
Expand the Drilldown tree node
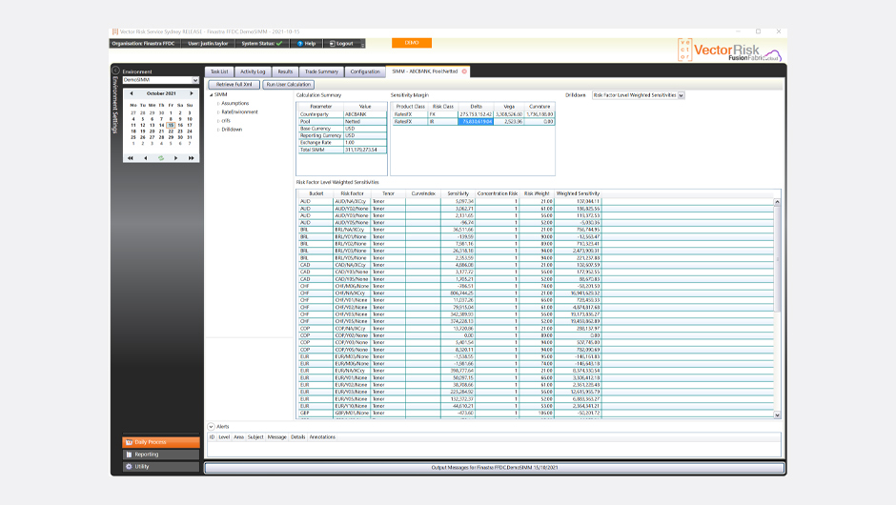(218, 129)
